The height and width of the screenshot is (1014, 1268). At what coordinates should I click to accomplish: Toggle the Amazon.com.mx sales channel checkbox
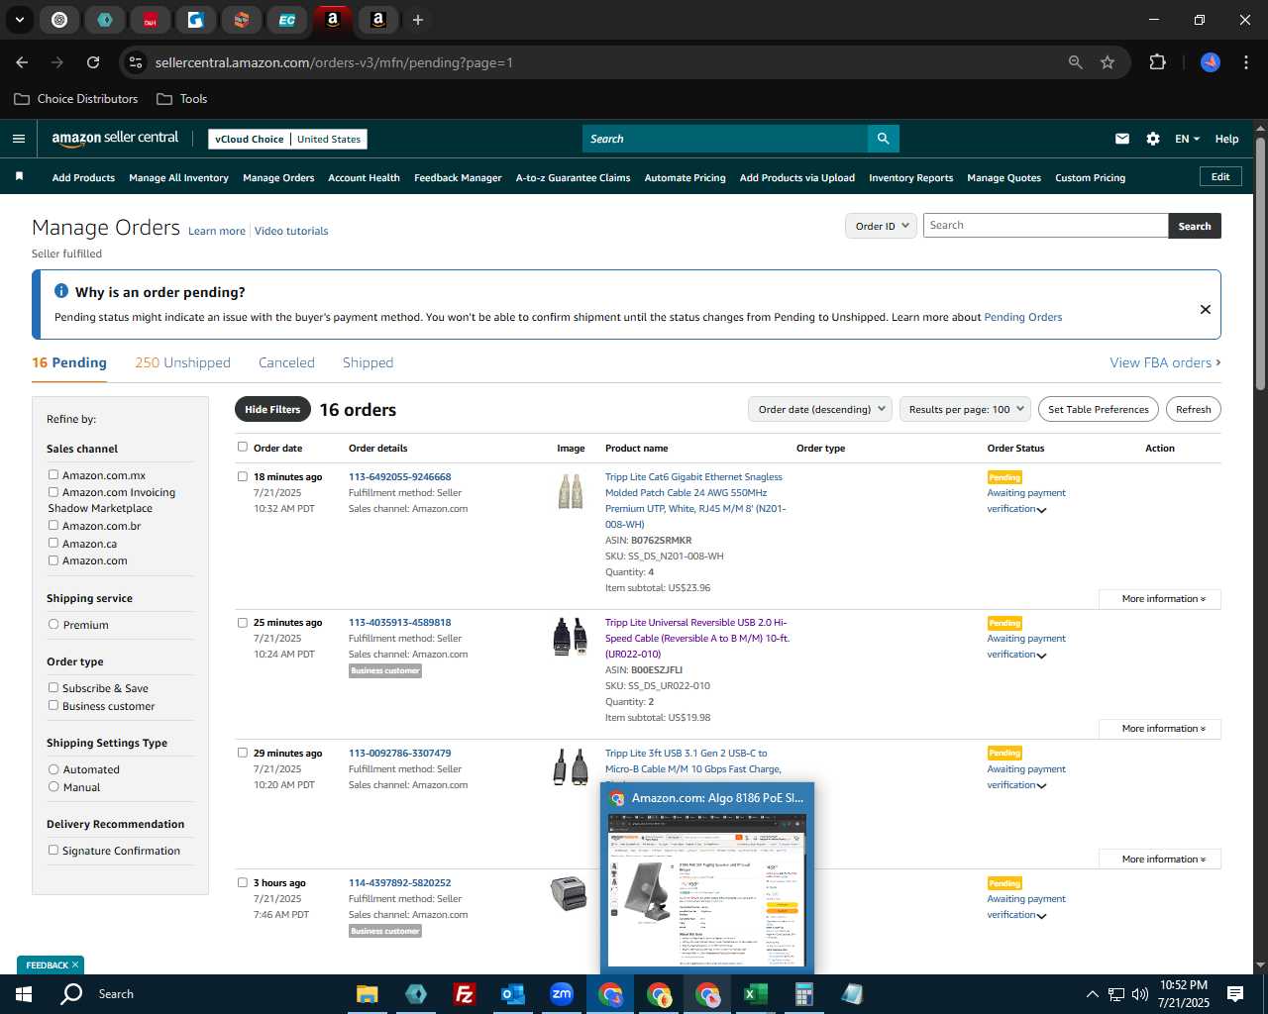tap(53, 474)
